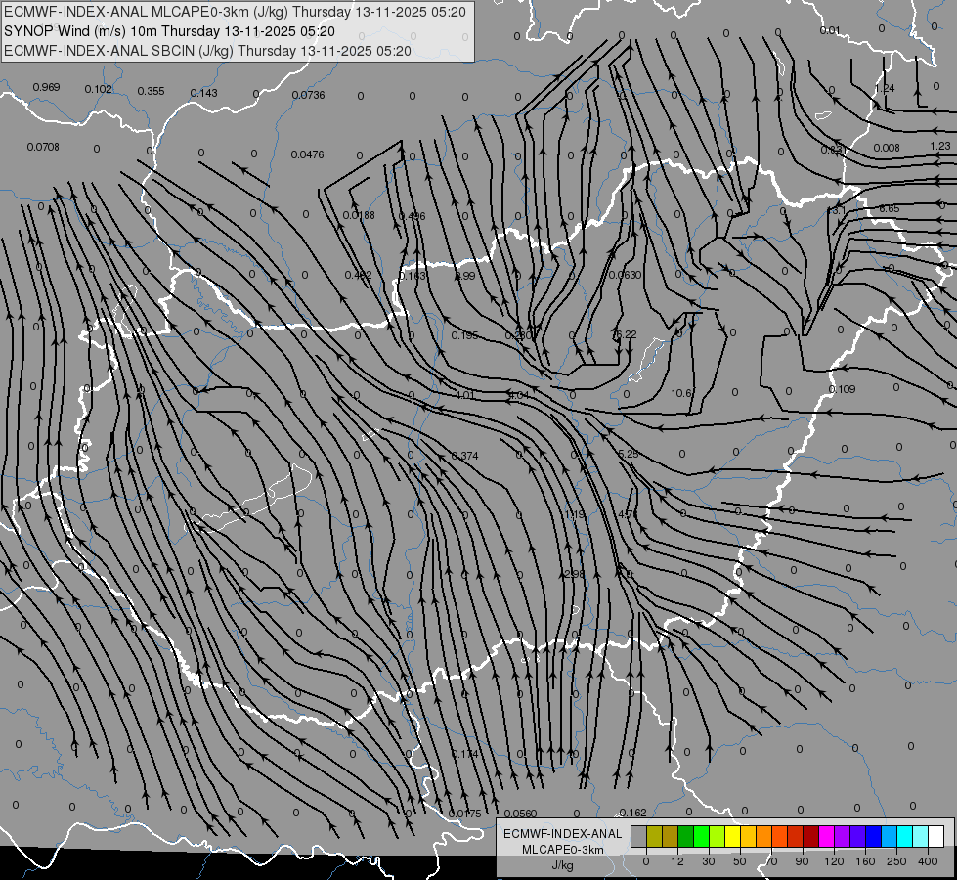The width and height of the screenshot is (957, 880).
Task: Click the map value 0.0188
Action: click(x=359, y=215)
